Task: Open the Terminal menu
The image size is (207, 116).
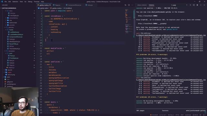Action: pyautogui.click(x=37, y=2)
